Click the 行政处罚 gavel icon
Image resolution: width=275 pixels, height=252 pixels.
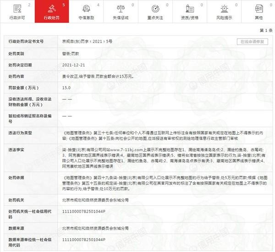tap(52, 9)
